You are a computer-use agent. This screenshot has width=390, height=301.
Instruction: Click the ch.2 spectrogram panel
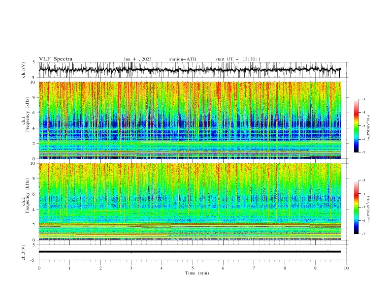tap(190, 202)
